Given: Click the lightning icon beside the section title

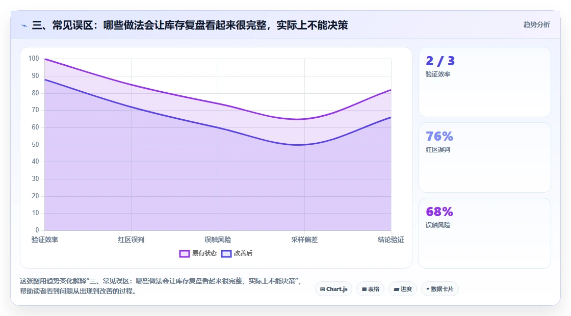Looking at the screenshot, I should point(24,25).
